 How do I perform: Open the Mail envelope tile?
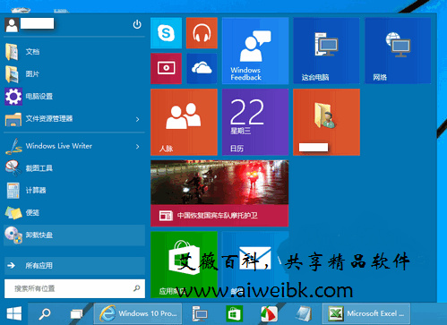255,265
